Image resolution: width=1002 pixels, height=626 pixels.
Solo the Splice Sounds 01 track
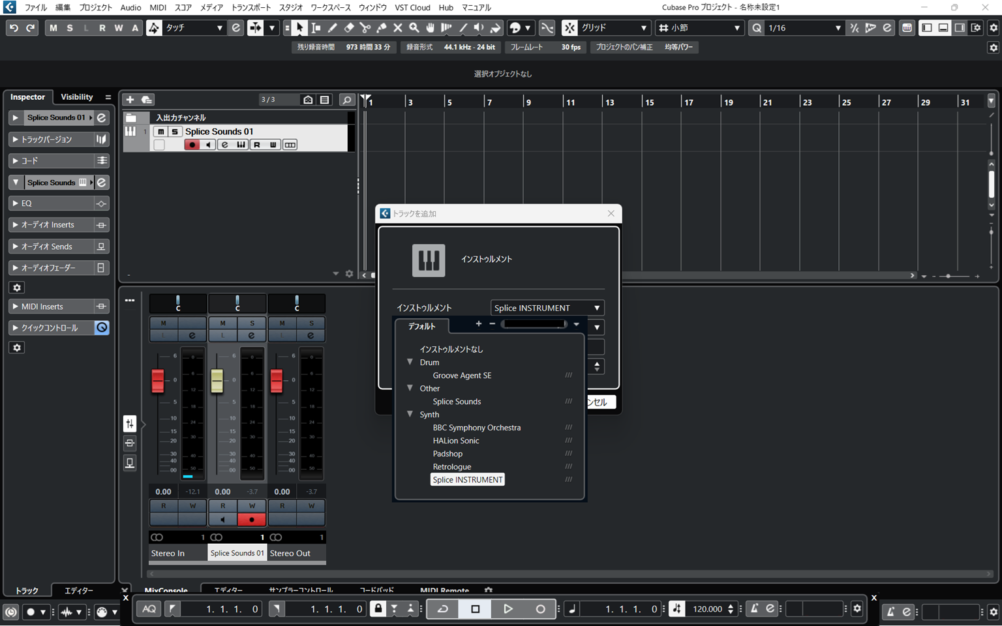[x=174, y=132]
